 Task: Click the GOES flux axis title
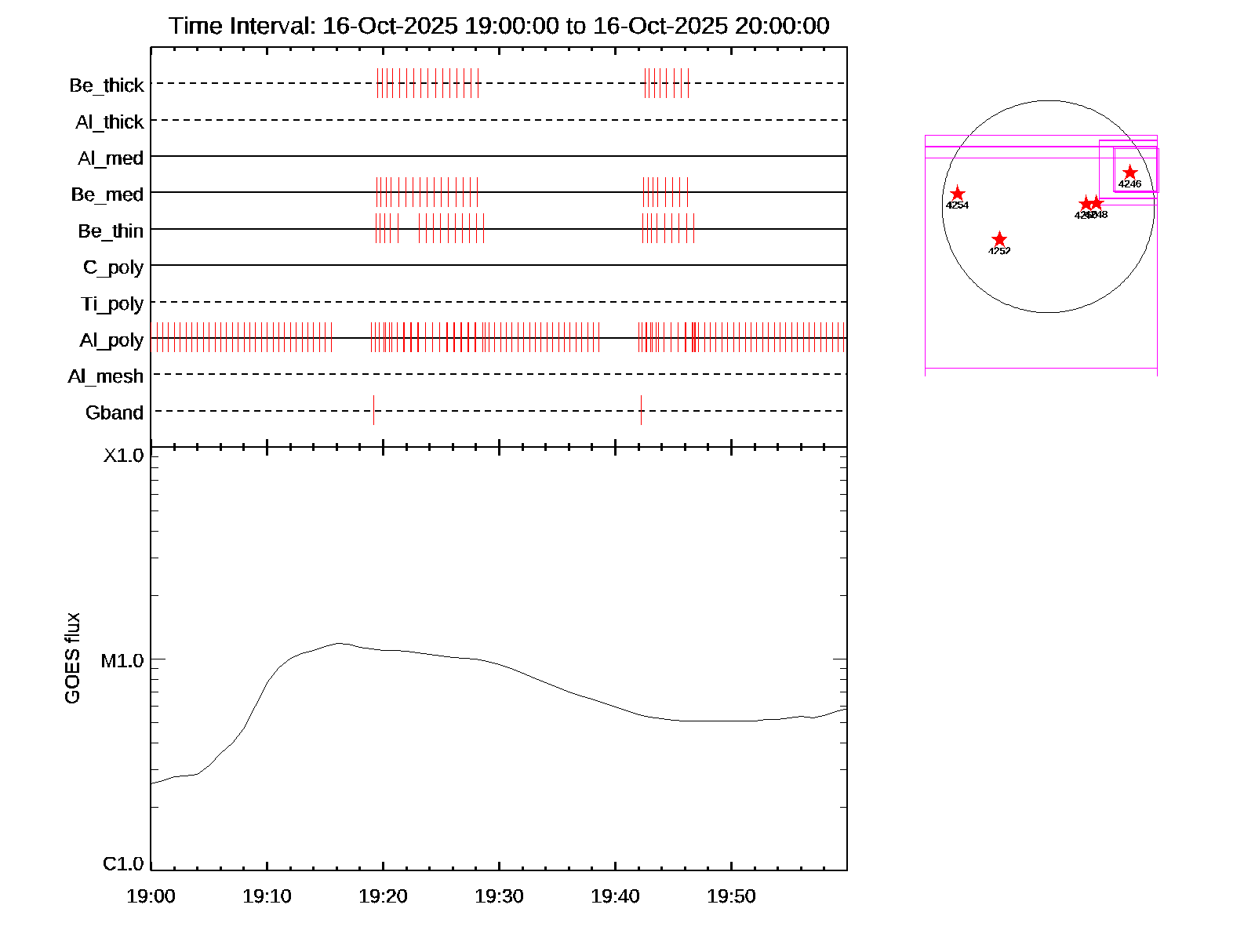[x=72, y=659]
